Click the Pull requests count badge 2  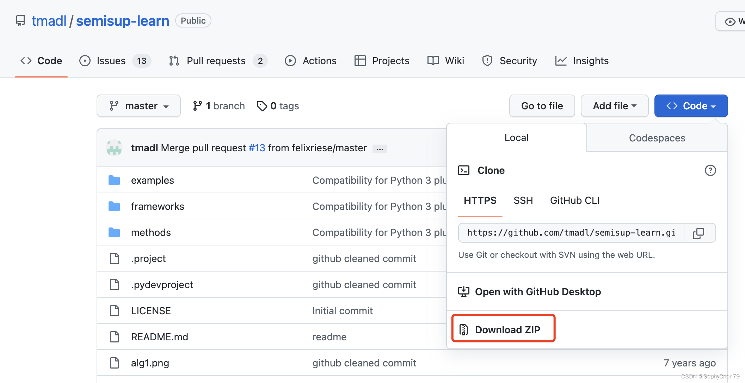(x=260, y=61)
